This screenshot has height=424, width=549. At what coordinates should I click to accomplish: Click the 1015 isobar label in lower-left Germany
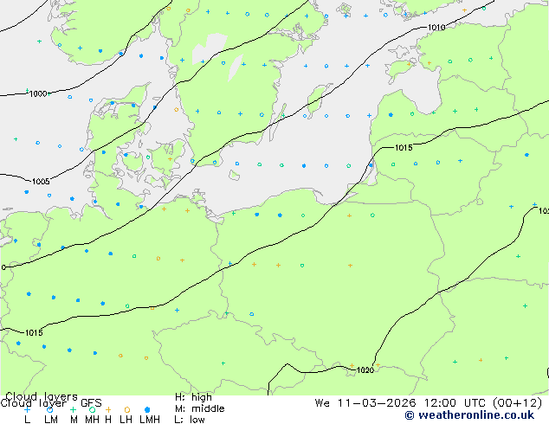click(x=34, y=332)
